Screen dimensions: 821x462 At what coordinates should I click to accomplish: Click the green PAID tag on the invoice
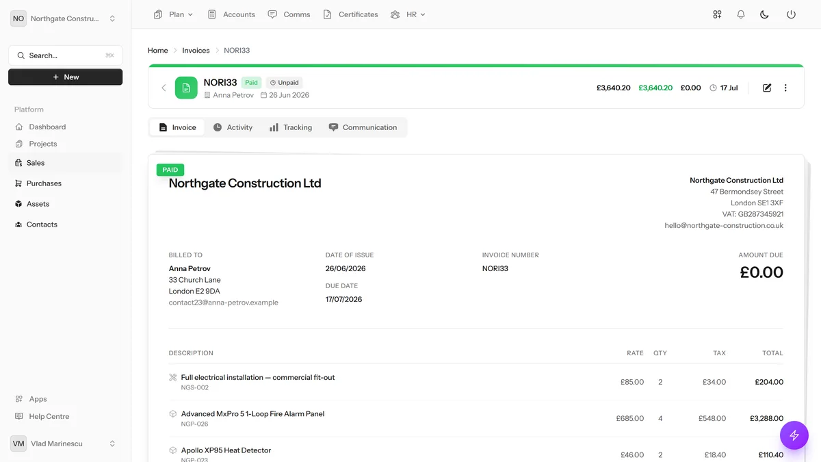(x=170, y=170)
